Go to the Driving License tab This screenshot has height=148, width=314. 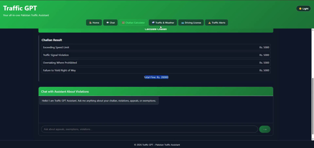click(x=191, y=23)
